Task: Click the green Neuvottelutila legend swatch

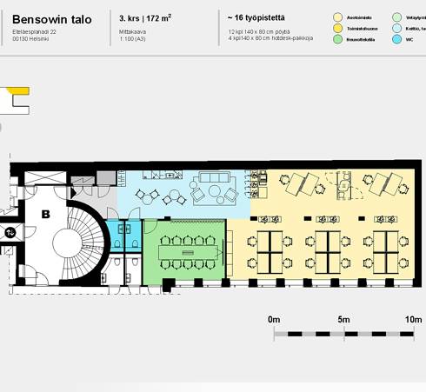Action: pos(337,39)
